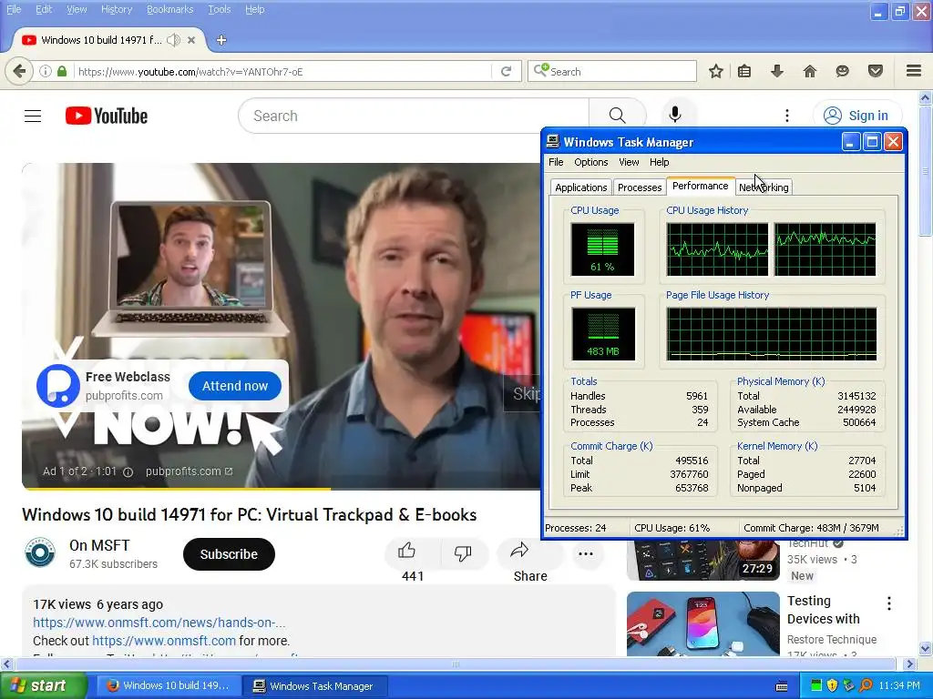Image resolution: width=933 pixels, height=699 pixels.
Task: Open the 27:29 video thumbnail
Action: (x=703, y=560)
